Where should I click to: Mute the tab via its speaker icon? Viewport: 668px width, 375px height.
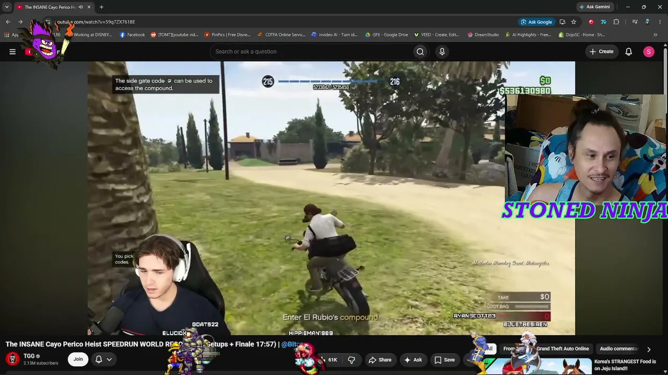[80, 7]
